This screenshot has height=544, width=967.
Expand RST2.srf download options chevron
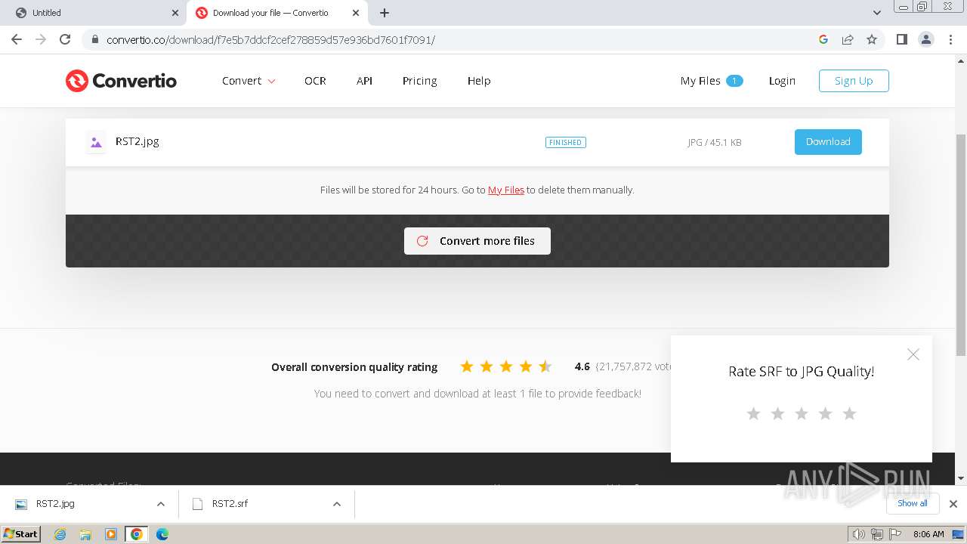(337, 504)
